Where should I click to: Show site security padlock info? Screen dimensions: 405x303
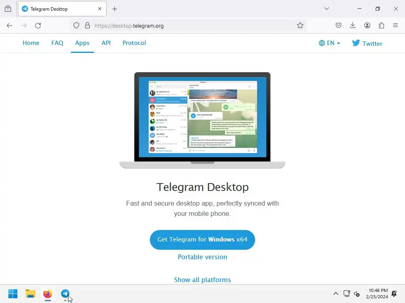(87, 26)
